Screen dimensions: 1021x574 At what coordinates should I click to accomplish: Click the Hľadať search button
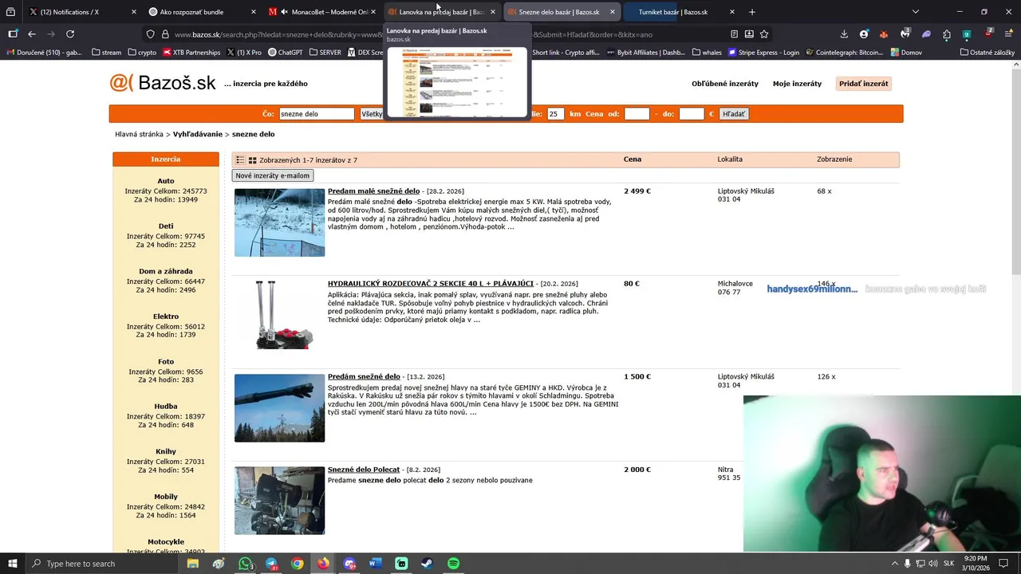(x=734, y=114)
